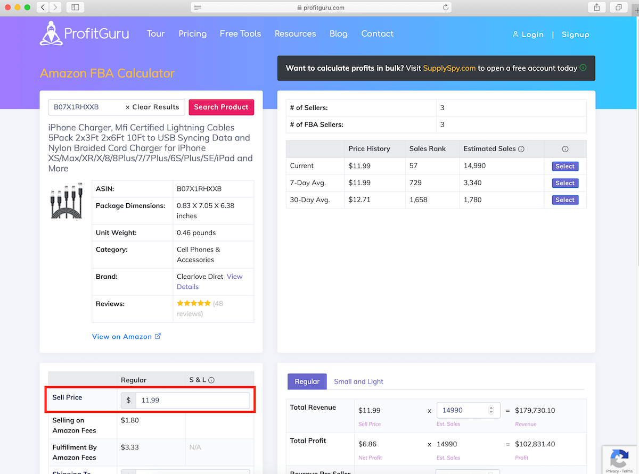Image resolution: width=639 pixels, height=474 pixels.
Task: Click the Search Product button
Action: click(221, 107)
